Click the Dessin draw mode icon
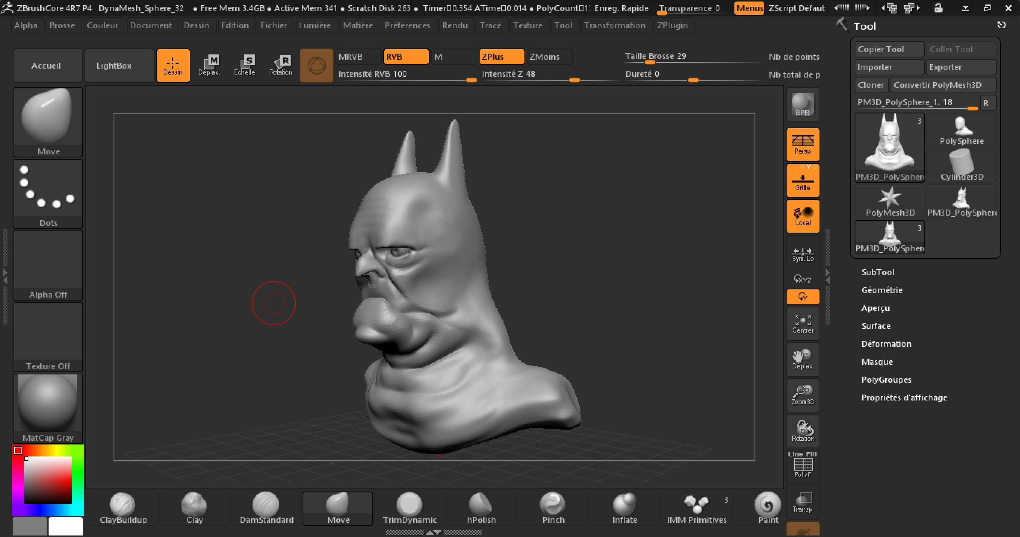Image resolution: width=1020 pixels, height=537 pixels. 173,66
